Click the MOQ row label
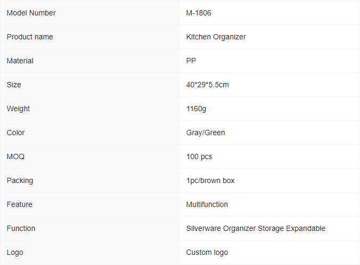 pyautogui.click(x=15, y=156)
